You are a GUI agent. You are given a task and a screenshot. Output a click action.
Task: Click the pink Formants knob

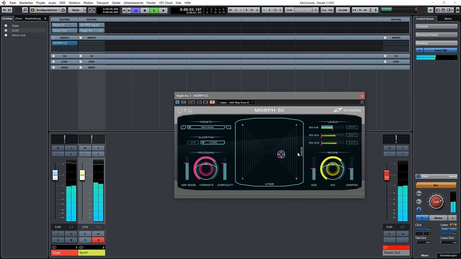(205, 169)
